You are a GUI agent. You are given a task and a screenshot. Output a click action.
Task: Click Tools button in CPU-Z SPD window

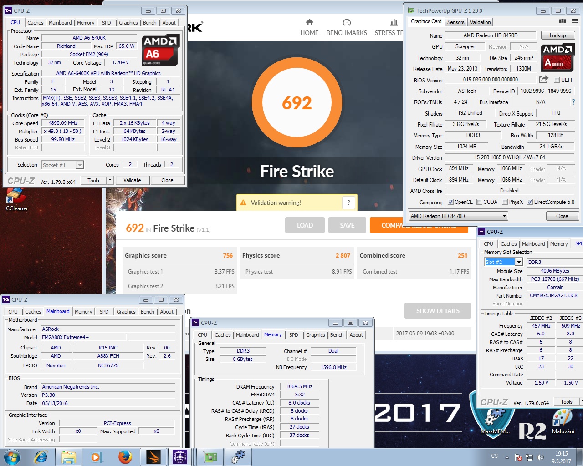[566, 402]
